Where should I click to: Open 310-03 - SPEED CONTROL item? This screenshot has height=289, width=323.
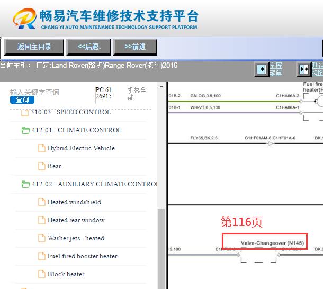coord(70,112)
